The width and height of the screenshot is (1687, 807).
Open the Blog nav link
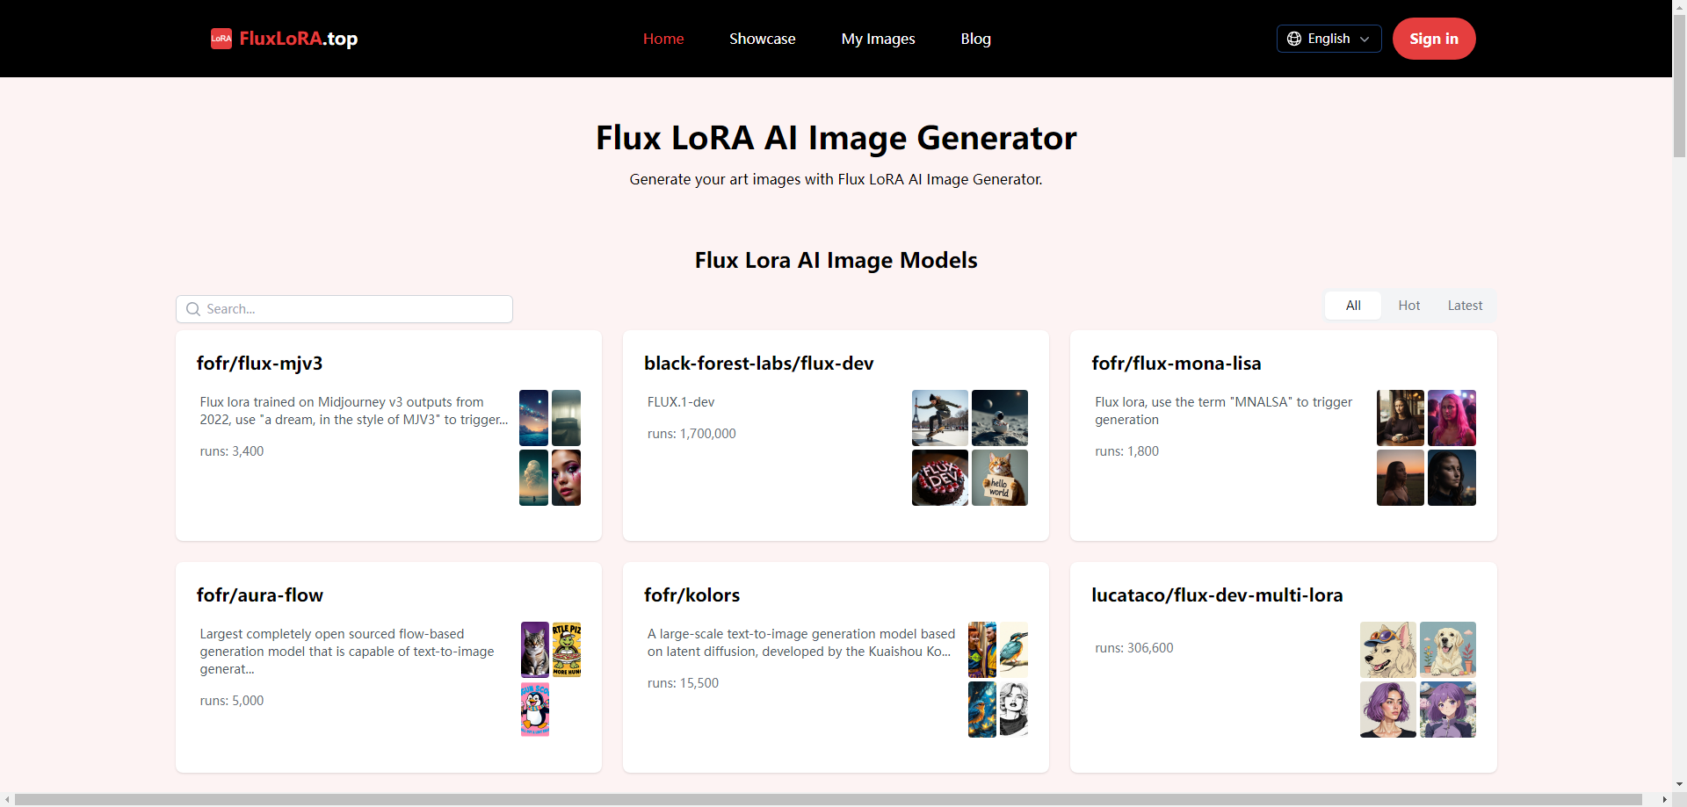point(976,39)
